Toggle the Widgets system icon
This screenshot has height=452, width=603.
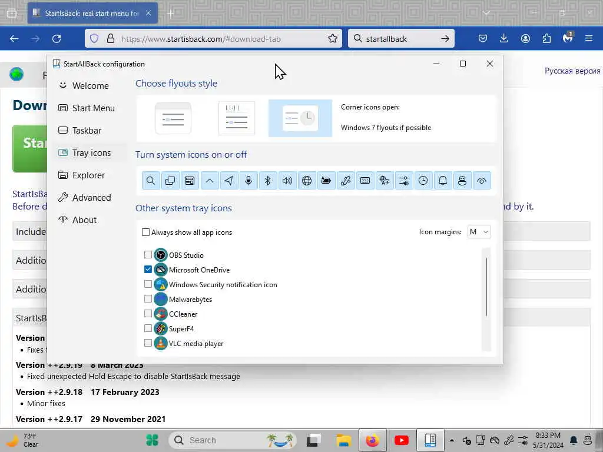190,181
